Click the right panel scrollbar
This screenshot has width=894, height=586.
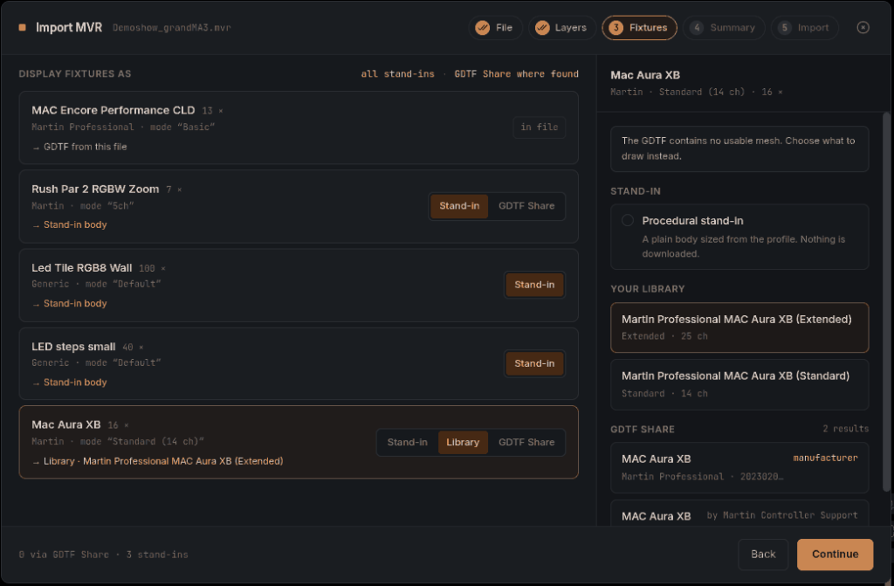(x=886, y=301)
